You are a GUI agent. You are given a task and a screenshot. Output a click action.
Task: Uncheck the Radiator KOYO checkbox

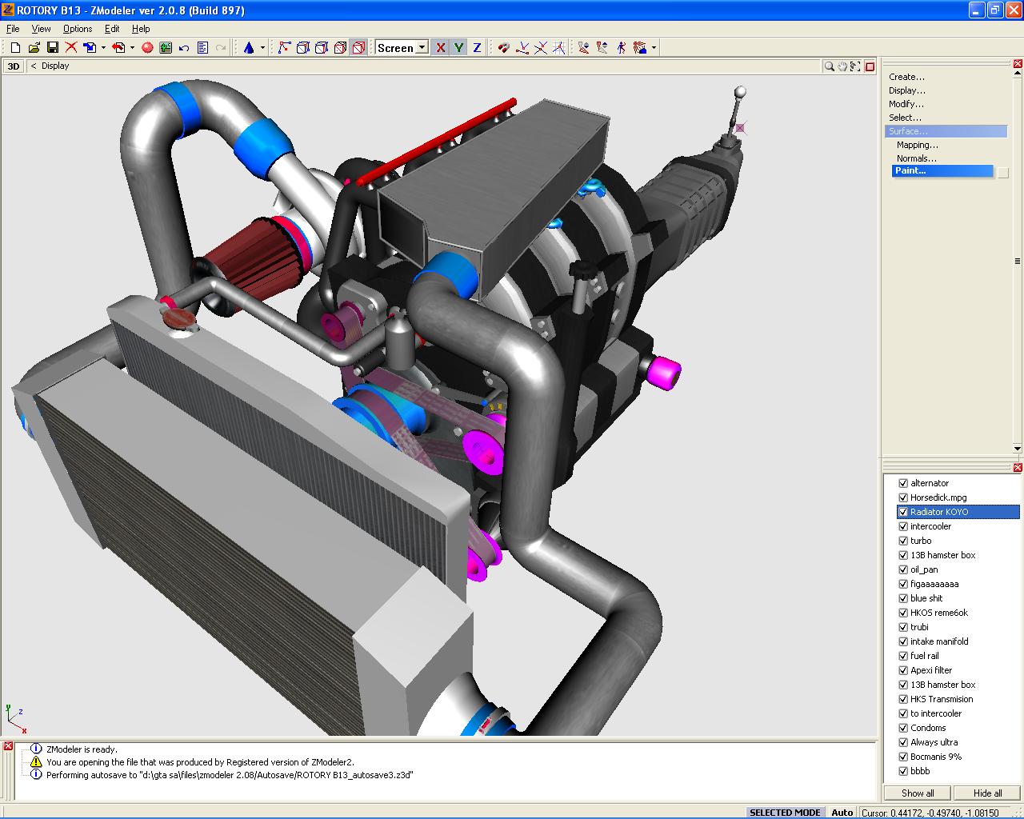(903, 512)
